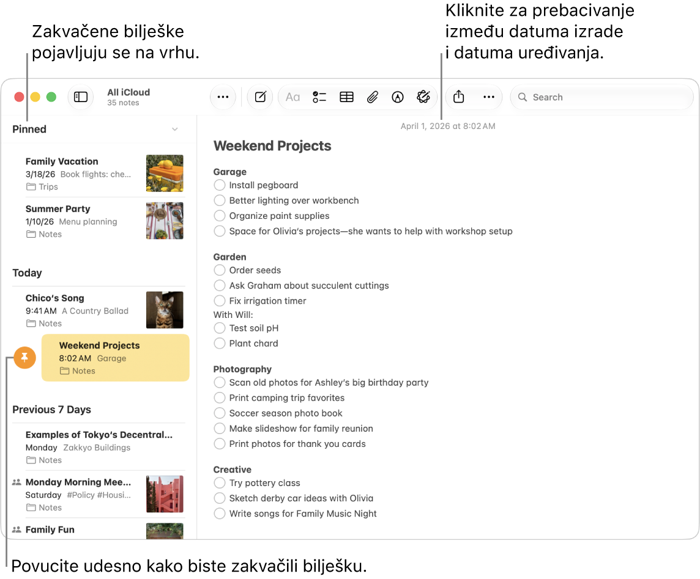This screenshot has height=579, width=700.
Task: Create a new note with compose icon
Action: tap(260, 97)
